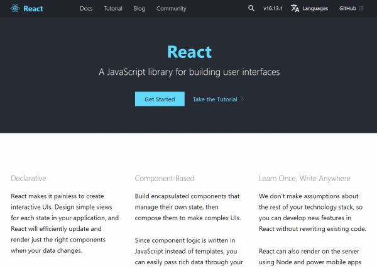
Task: Click paragraph starting We don't make assumptions
Action: pyautogui.click(x=312, y=213)
